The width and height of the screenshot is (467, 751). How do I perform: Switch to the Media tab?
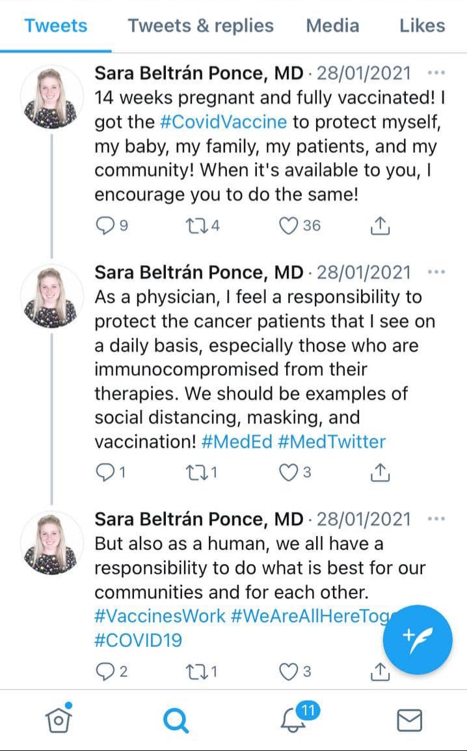click(332, 25)
